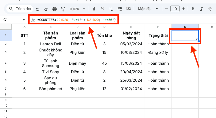Click the Tên sản phẩm header cell

[51, 36]
